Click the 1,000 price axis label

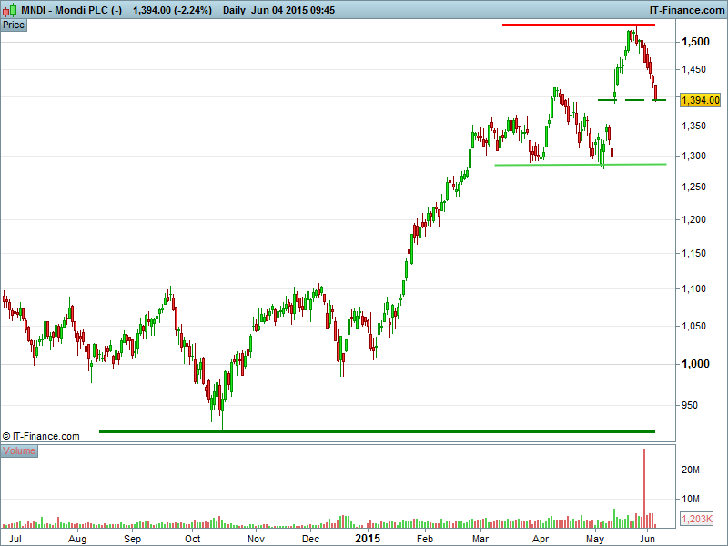pos(695,364)
